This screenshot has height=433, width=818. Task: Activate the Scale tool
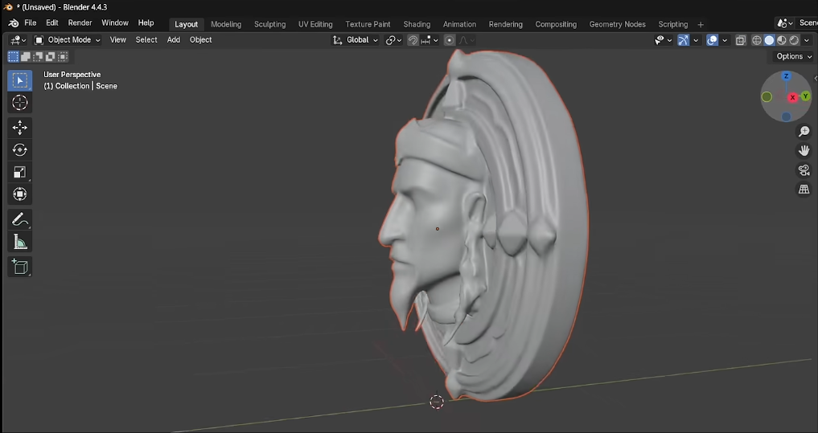(x=20, y=172)
